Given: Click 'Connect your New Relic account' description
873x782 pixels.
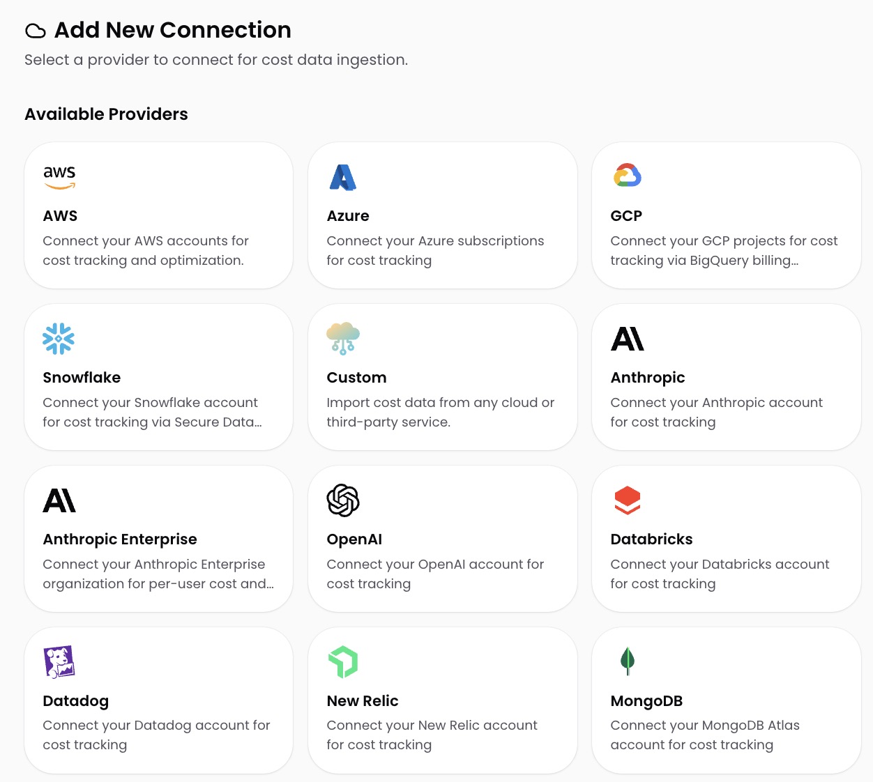Looking at the screenshot, I should (432, 735).
